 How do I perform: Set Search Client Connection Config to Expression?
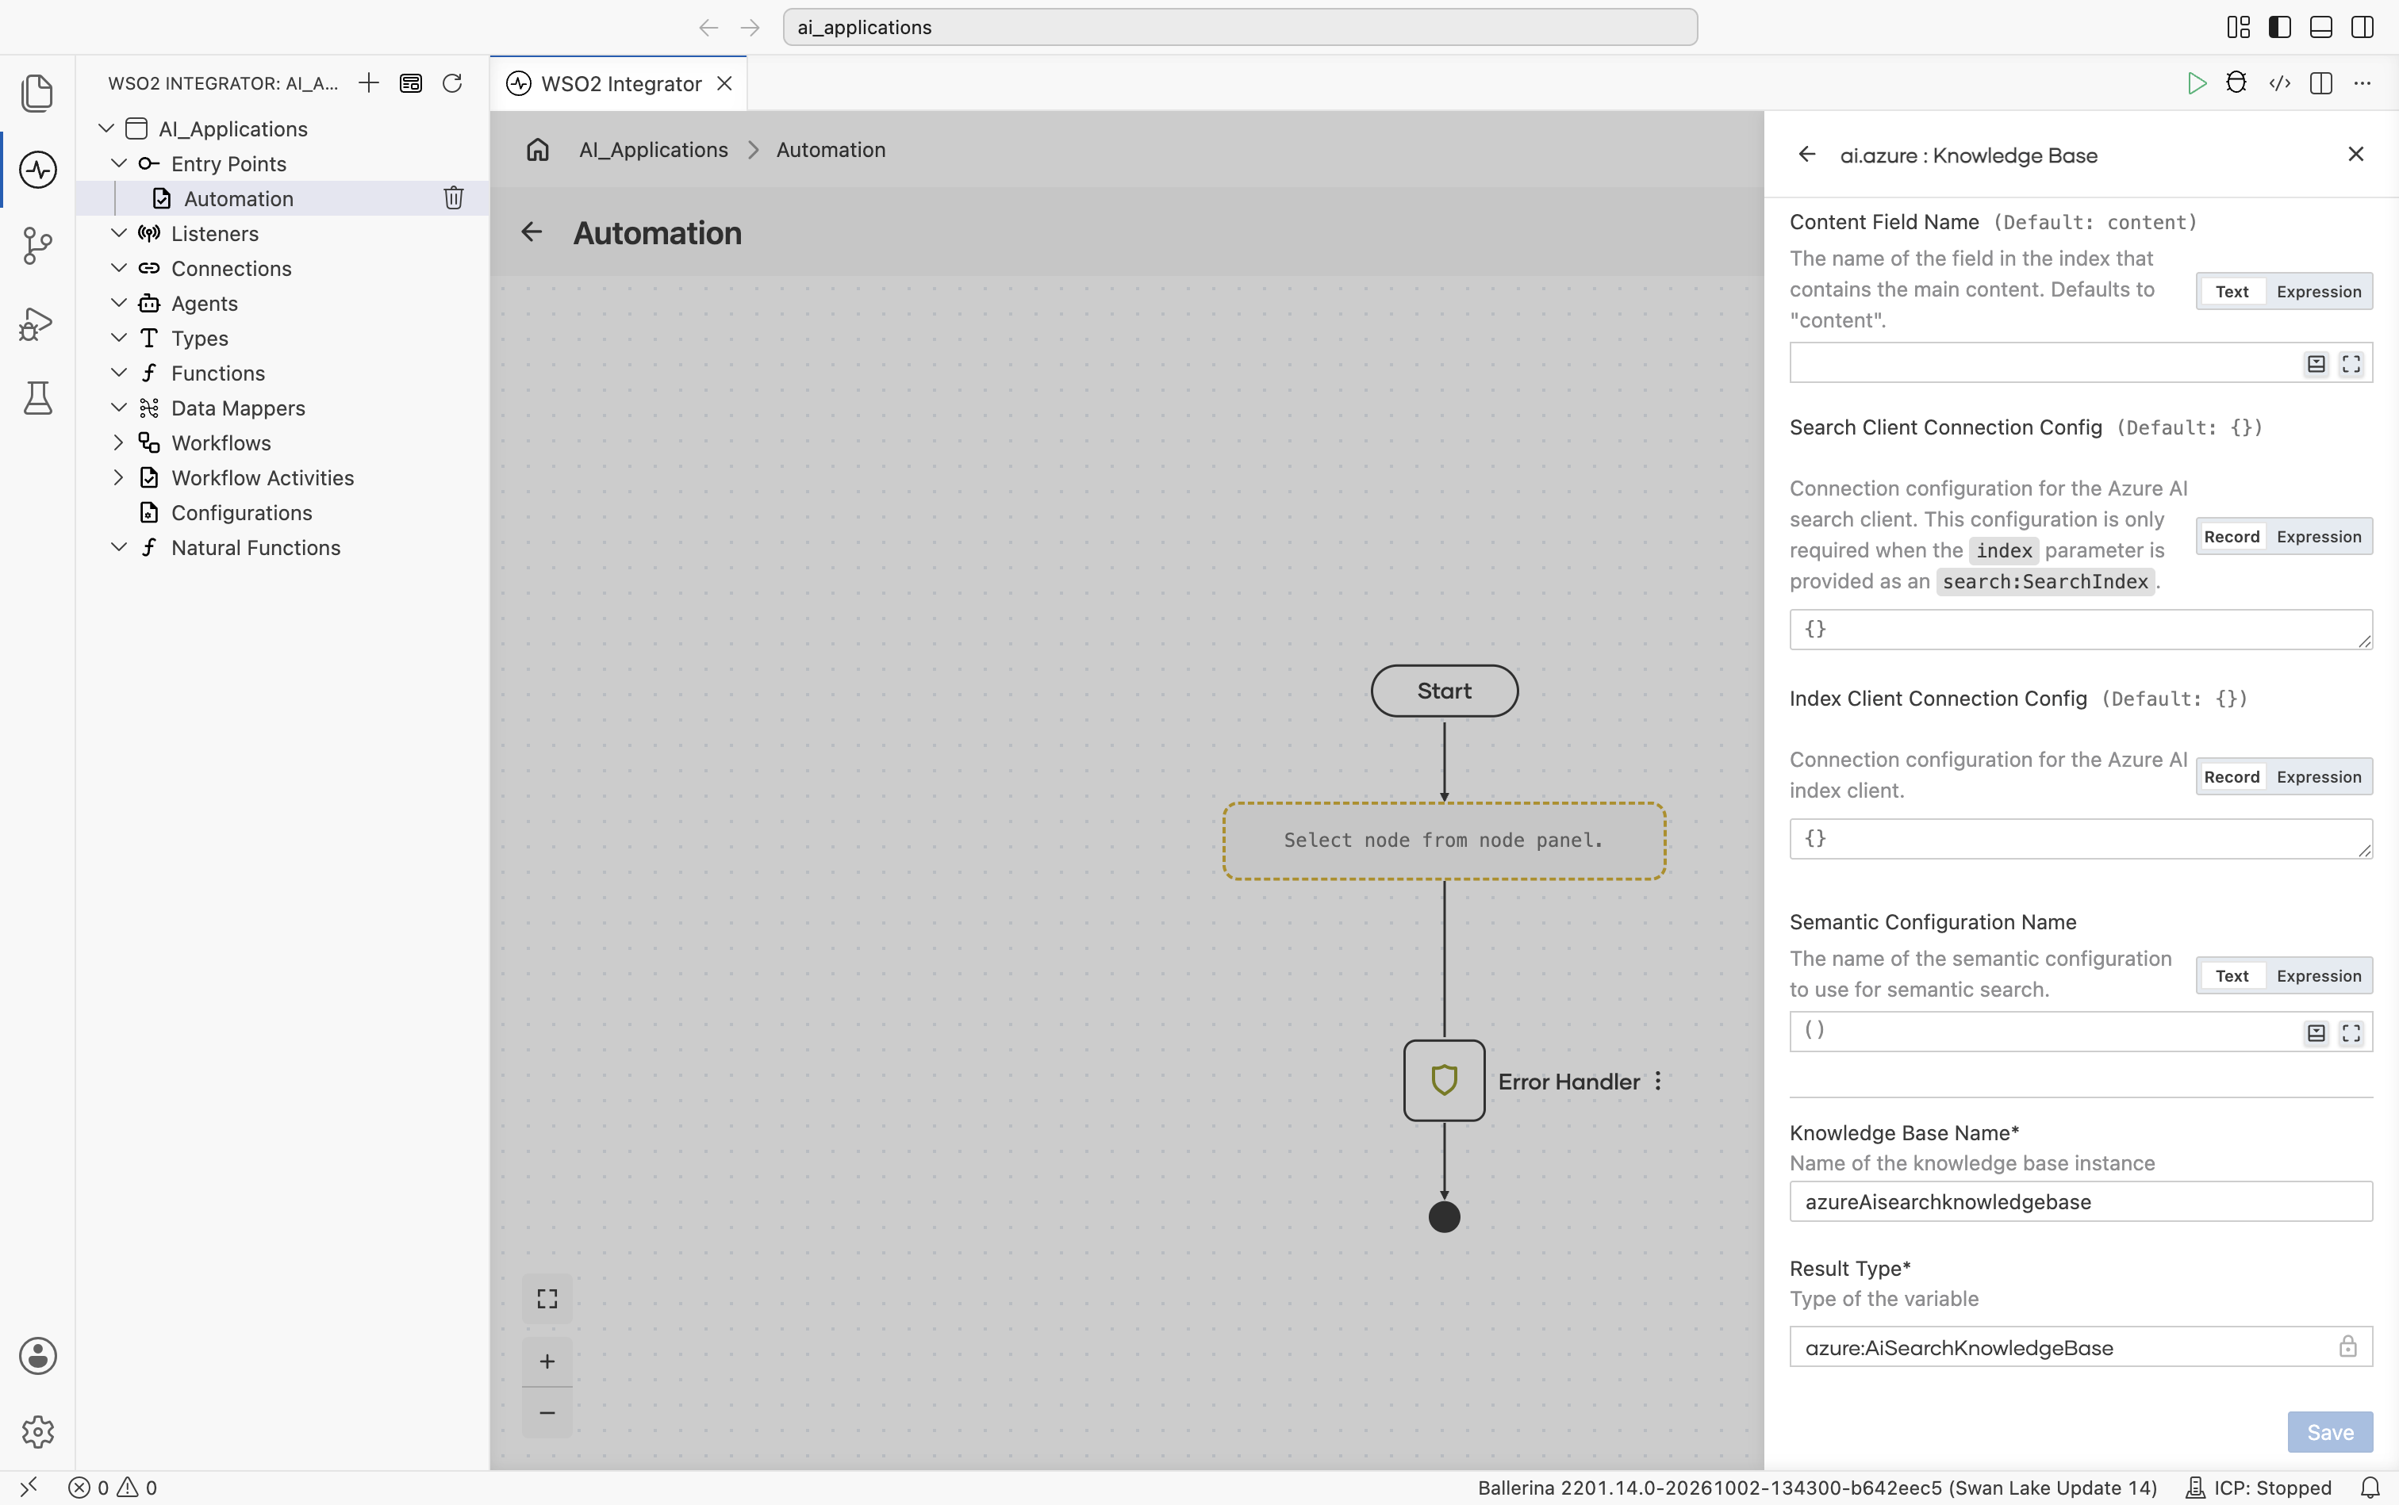click(x=2318, y=537)
